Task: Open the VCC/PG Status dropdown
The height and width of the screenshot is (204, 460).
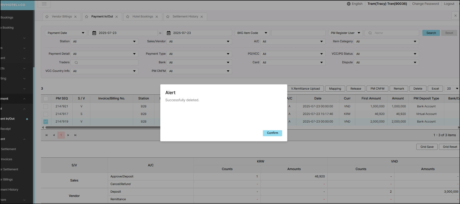Action: coord(386,54)
